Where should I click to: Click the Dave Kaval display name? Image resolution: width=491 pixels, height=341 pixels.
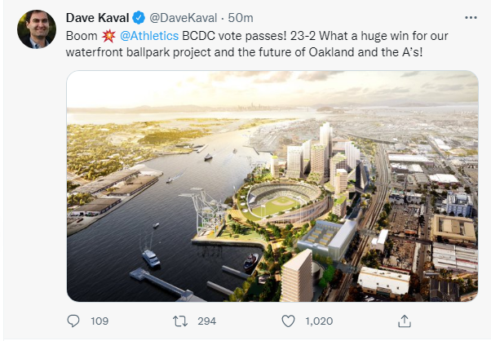98,17
